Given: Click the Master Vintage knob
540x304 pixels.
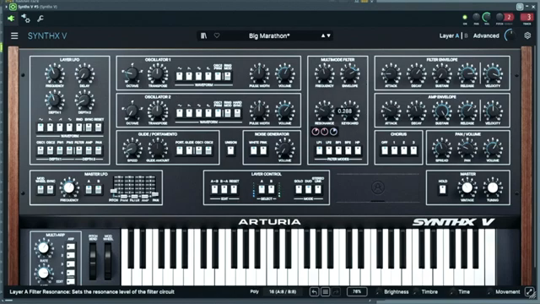Looking at the screenshot, I should click(x=467, y=187).
